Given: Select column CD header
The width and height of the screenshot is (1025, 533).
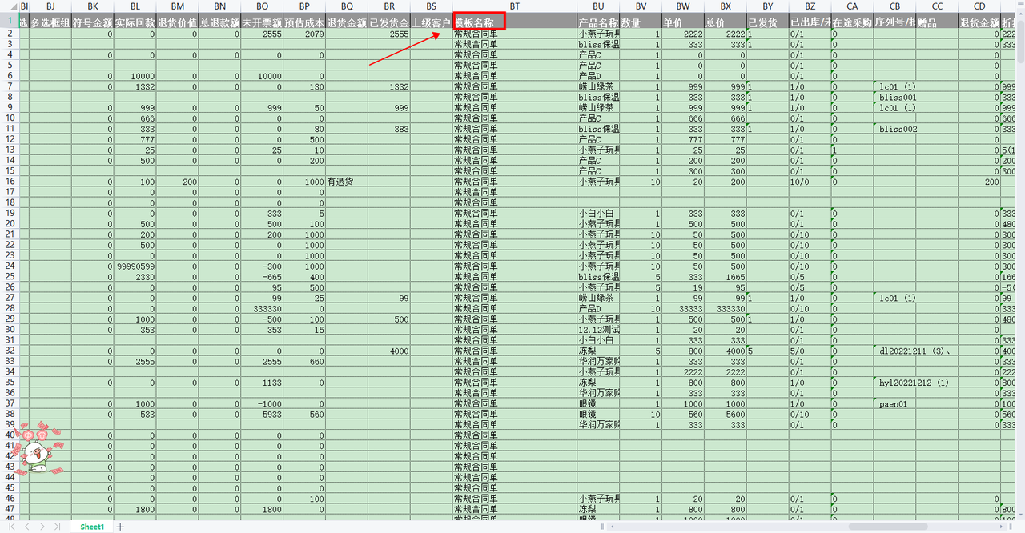Looking at the screenshot, I should [x=979, y=6].
